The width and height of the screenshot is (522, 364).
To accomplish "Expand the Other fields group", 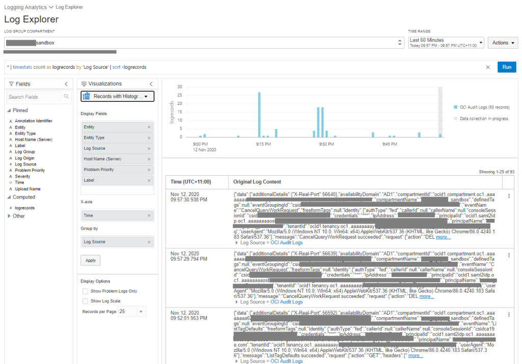I will point(9,216).
